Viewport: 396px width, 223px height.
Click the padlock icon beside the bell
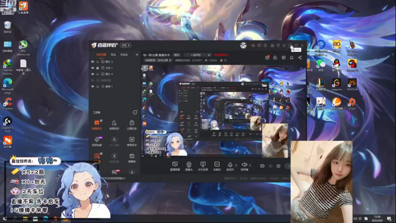pos(275,57)
